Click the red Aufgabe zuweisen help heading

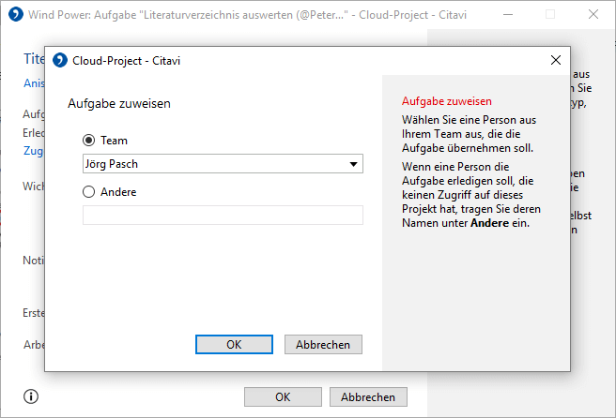[x=447, y=101]
